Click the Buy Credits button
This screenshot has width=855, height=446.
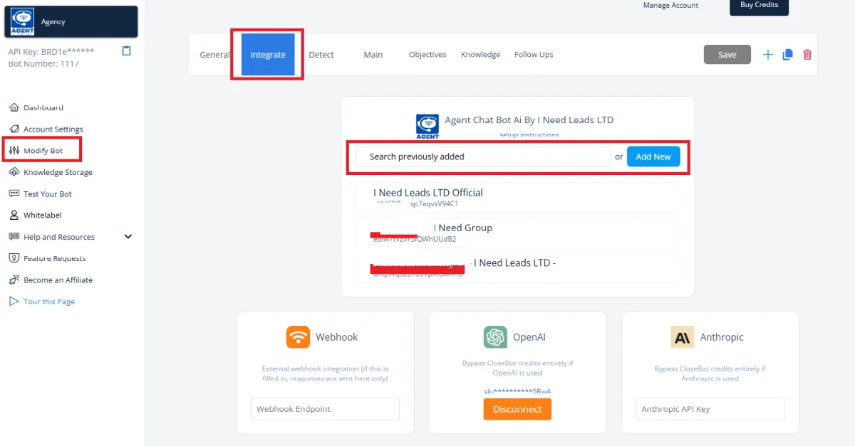click(x=759, y=6)
